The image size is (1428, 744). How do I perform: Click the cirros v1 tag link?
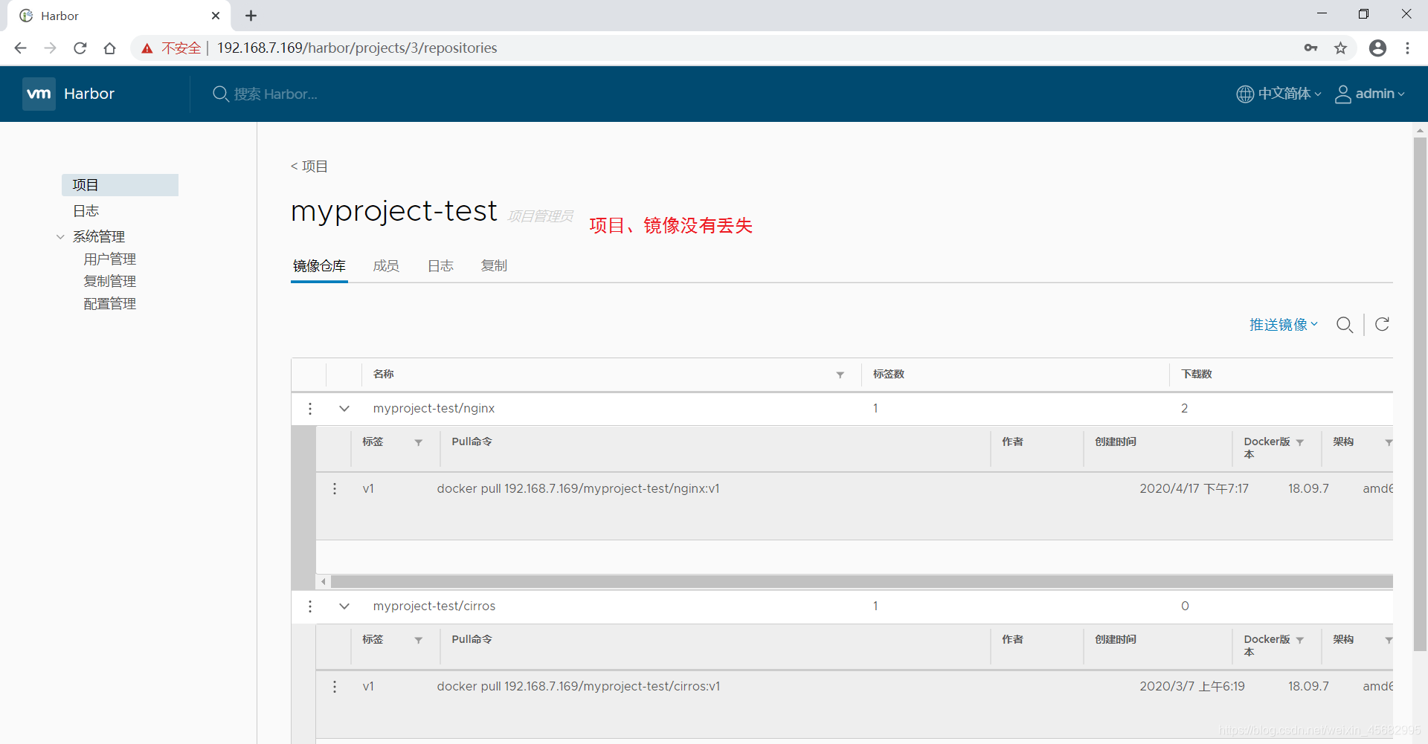tap(368, 686)
